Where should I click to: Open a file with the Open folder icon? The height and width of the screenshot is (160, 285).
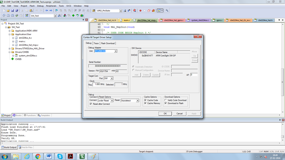tap(8, 11)
